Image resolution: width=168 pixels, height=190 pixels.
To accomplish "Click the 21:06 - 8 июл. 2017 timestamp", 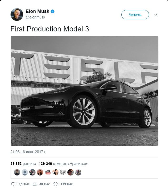I will point(28,152).
